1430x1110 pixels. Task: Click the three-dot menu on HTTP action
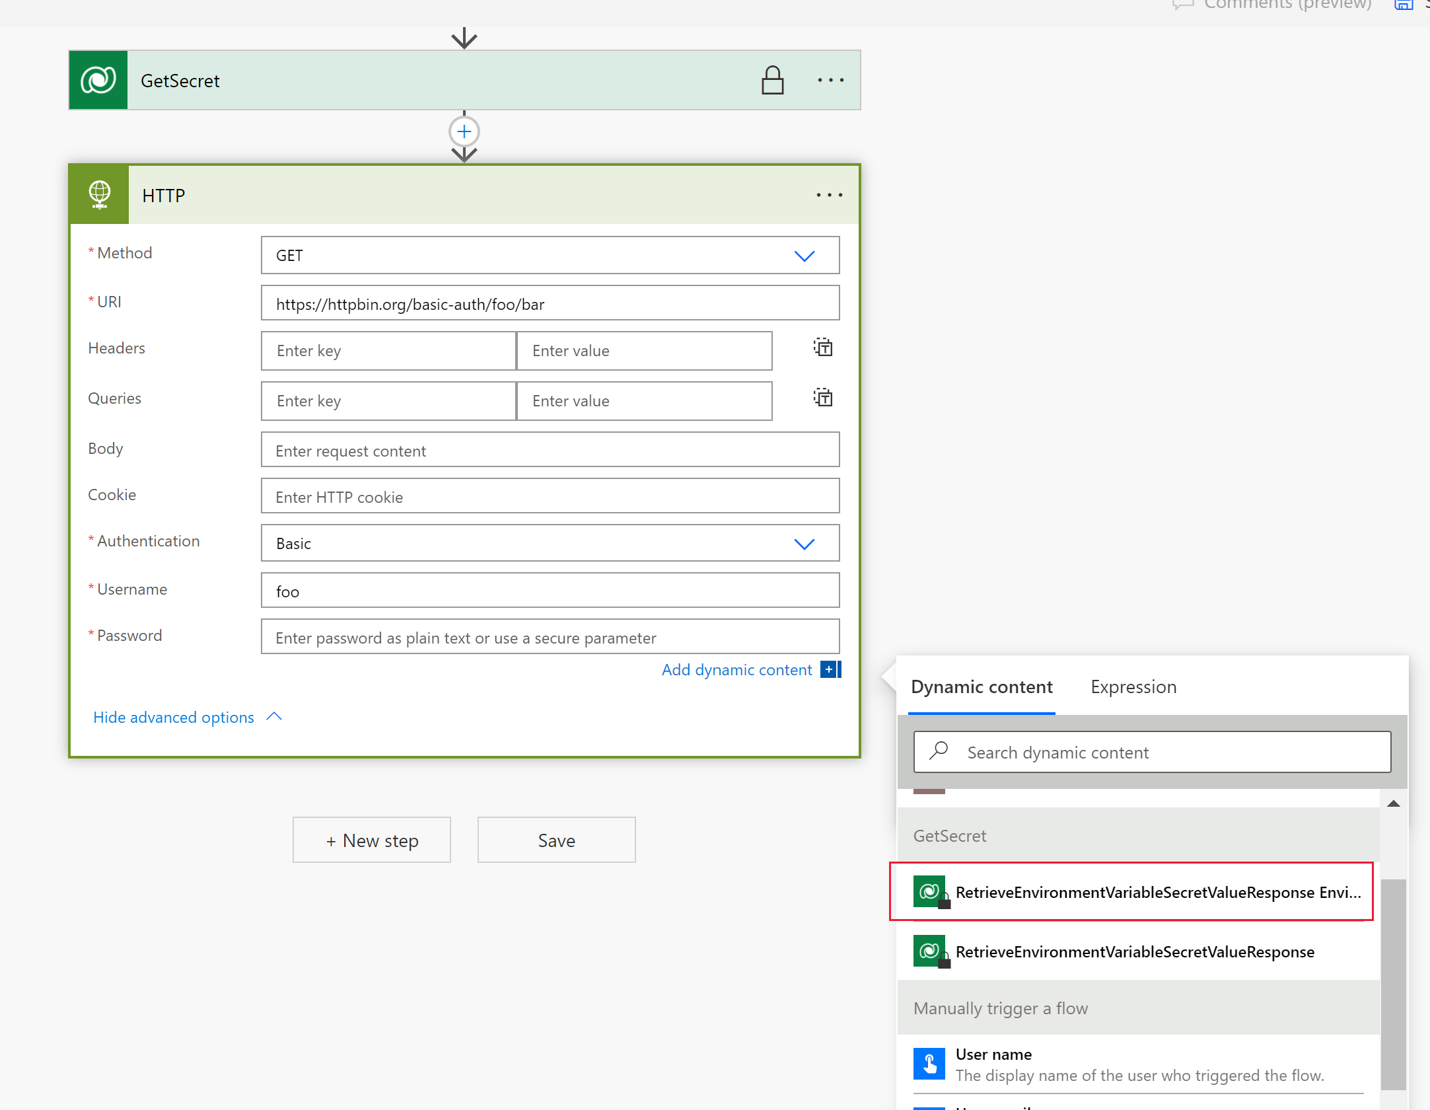tap(830, 195)
